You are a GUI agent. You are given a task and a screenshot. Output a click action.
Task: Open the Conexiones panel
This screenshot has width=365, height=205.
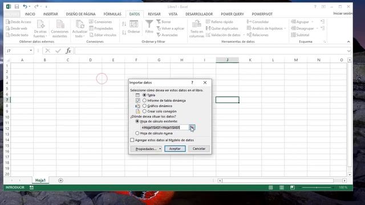(x=100, y=22)
